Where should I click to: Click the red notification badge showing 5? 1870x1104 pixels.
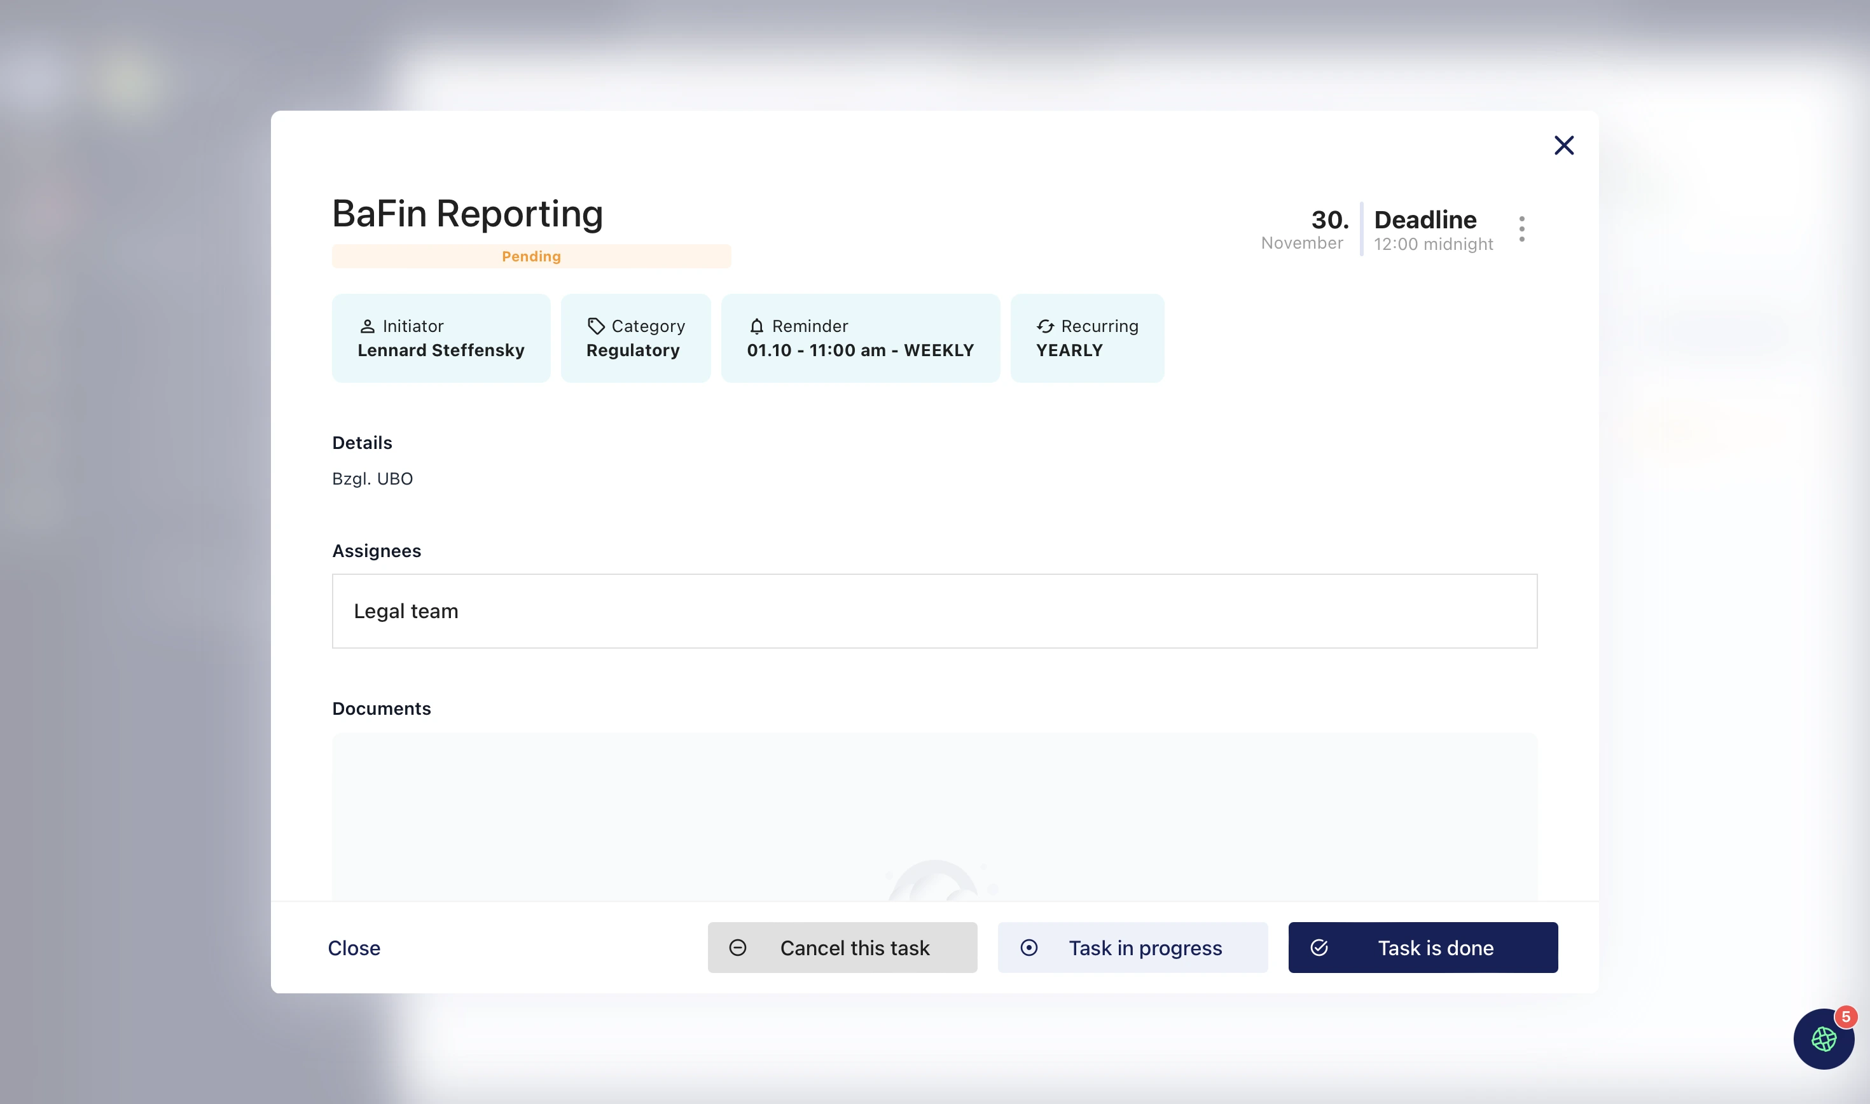pyautogui.click(x=1845, y=1016)
